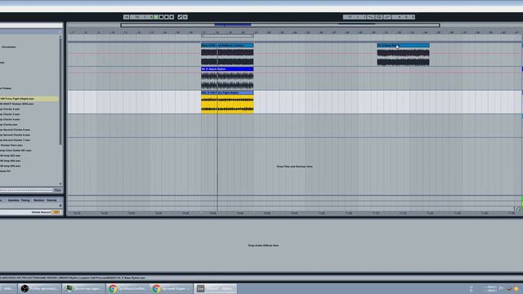This screenshot has height=294, width=523.
Task: Toggle the punch-in switch left of the loop switch
Action: (x=370, y=17)
